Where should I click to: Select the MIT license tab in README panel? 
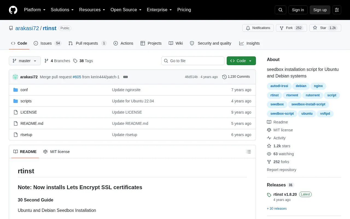(56, 152)
